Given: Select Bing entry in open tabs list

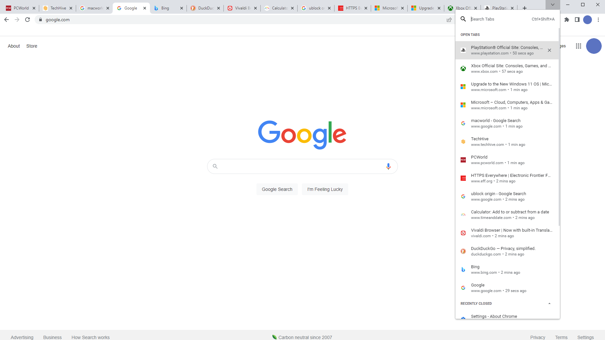Looking at the screenshot, I should [507, 270].
